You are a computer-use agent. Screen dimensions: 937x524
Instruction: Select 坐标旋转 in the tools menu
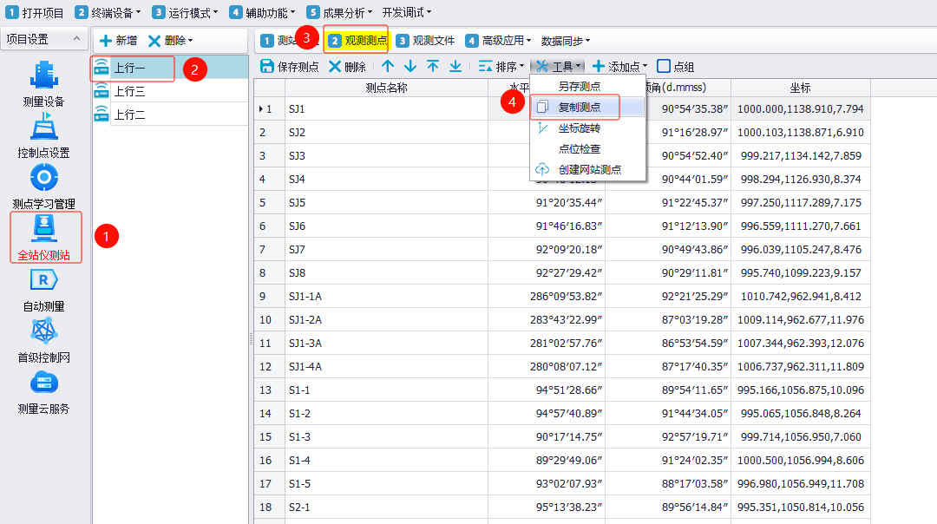click(579, 128)
